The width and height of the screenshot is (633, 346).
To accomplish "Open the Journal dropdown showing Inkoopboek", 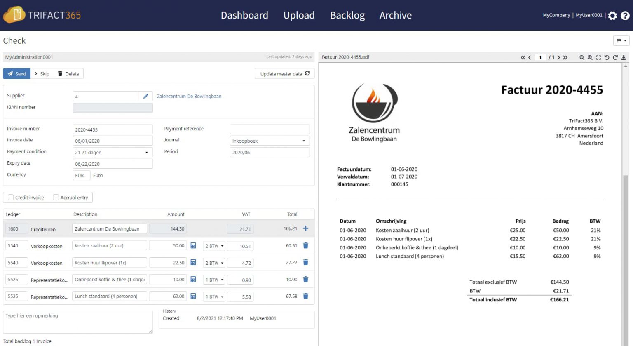I will (x=269, y=141).
